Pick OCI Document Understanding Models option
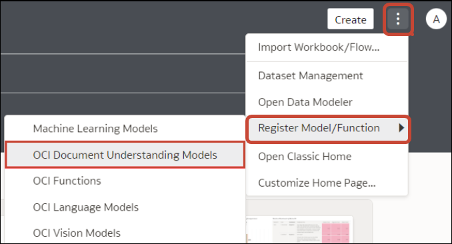452x244 pixels. (x=125, y=155)
